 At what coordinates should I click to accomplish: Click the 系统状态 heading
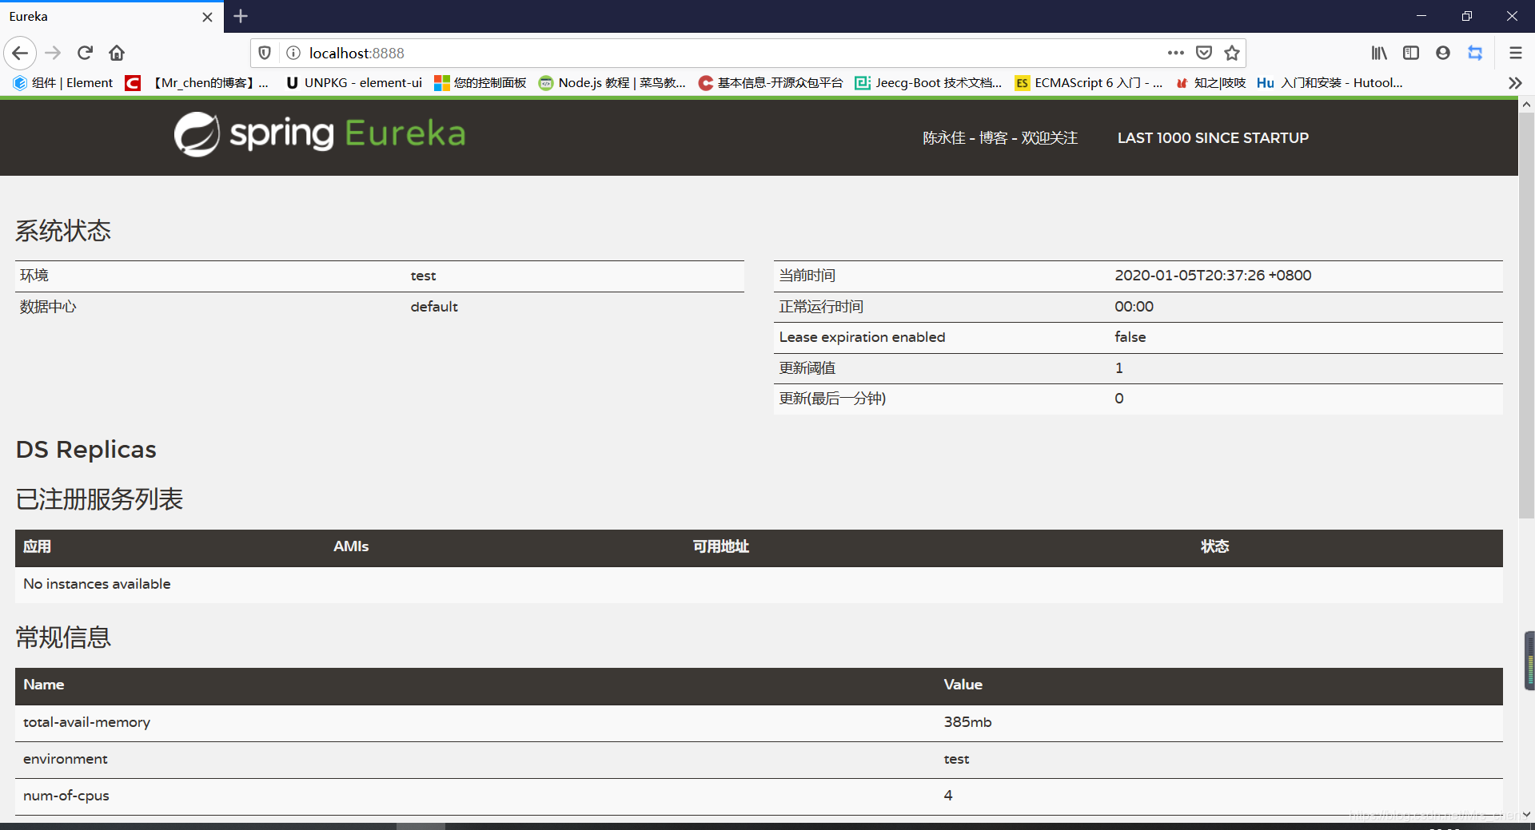pos(63,231)
